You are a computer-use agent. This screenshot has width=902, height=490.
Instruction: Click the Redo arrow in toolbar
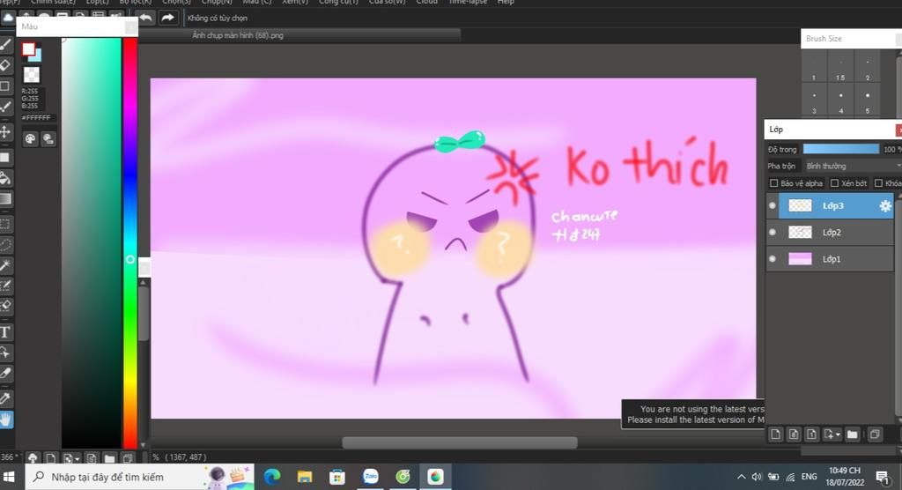tap(167, 18)
